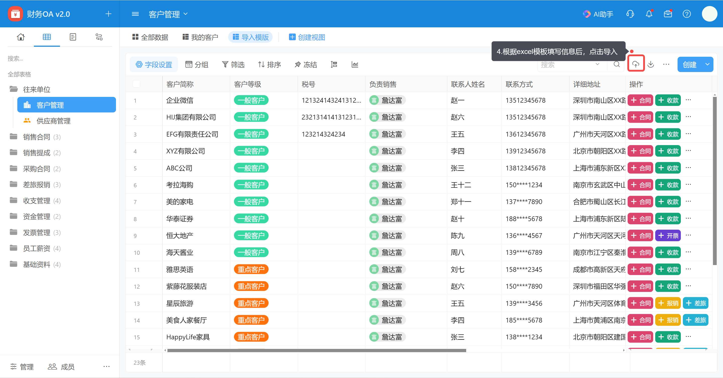Open the AI助手 assistant
Screen dimensions: 723x378
click(x=598, y=14)
